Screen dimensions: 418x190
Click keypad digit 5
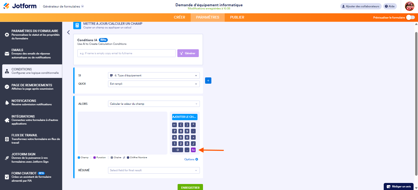pyautogui.click(x=181, y=137)
